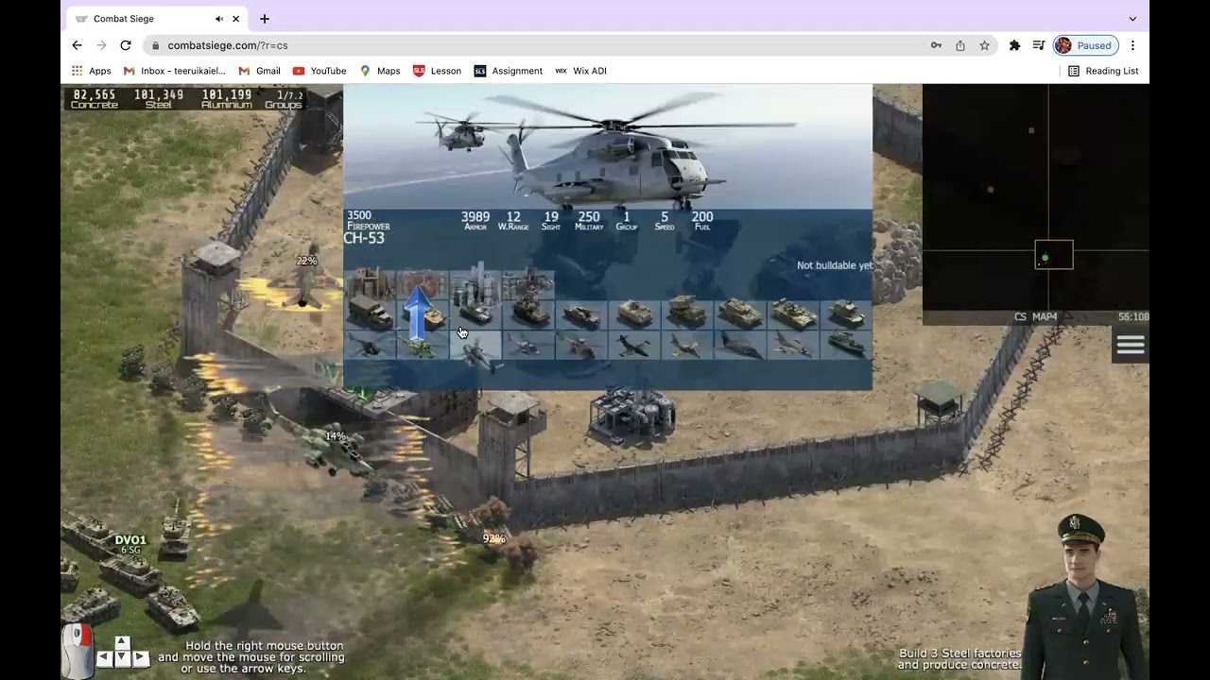Image resolution: width=1210 pixels, height=680 pixels.
Task: Open the Apps bookmark
Action: coord(92,71)
